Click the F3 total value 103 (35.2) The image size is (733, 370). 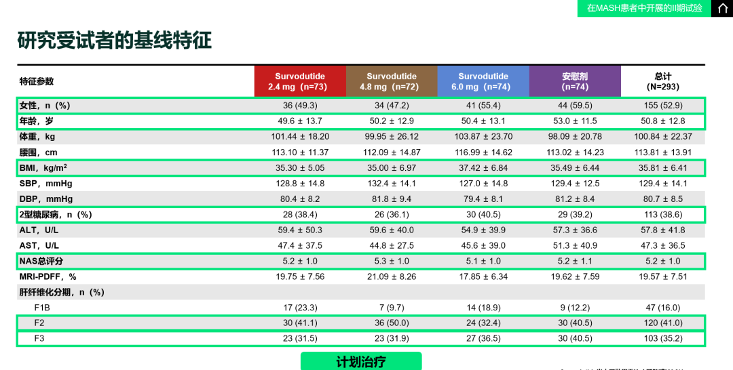(x=663, y=339)
